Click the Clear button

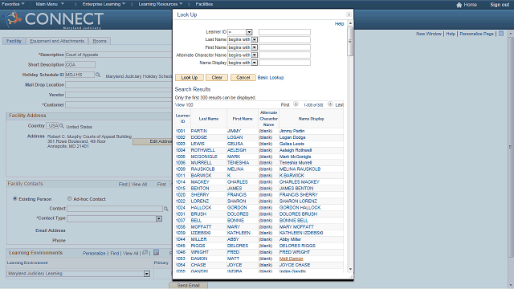pos(217,78)
